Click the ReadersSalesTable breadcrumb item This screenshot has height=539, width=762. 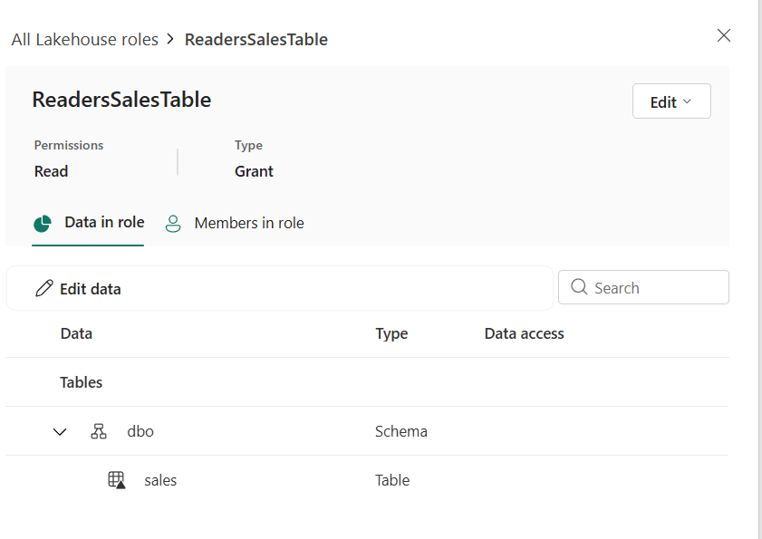click(x=256, y=39)
